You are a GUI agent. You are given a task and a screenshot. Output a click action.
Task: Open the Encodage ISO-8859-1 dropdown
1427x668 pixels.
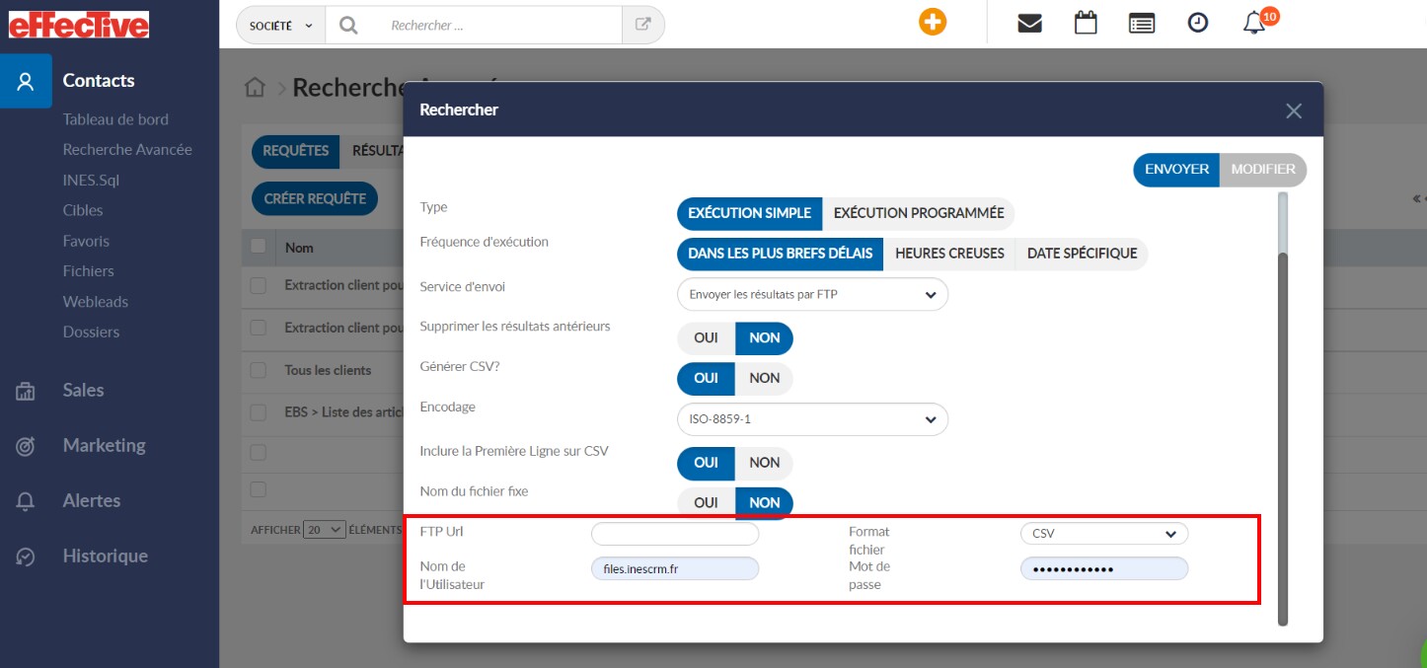[812, 419]
